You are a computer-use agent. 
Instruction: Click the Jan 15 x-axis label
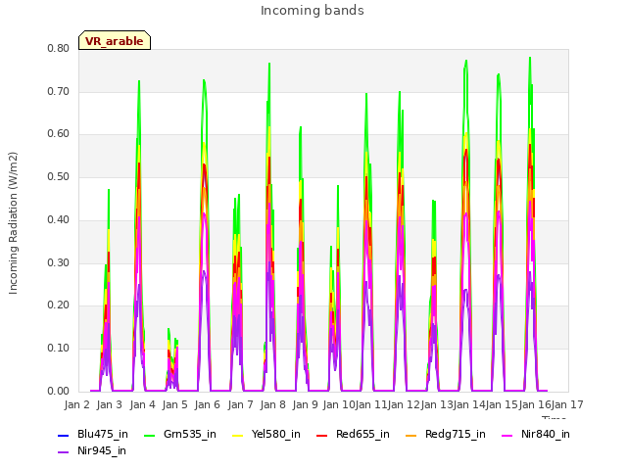502,405
